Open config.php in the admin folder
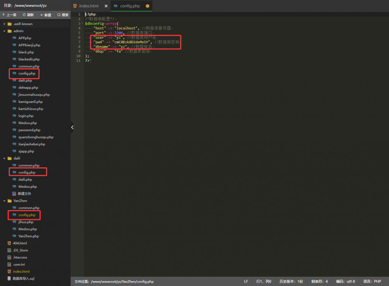389x286 pixels. 27,73
